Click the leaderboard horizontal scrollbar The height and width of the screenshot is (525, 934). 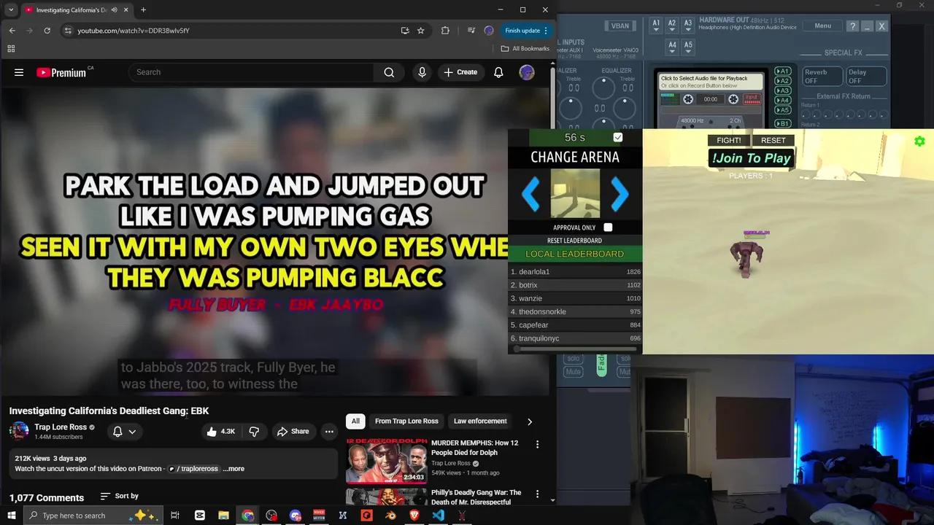point(575,349)
